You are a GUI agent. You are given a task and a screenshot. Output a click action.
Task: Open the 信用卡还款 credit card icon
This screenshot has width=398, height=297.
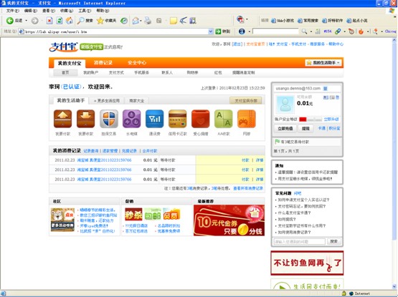click(x=177, y=119)
